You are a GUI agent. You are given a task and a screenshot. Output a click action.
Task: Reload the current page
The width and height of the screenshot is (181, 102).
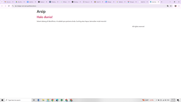click(x=9, y=6)
